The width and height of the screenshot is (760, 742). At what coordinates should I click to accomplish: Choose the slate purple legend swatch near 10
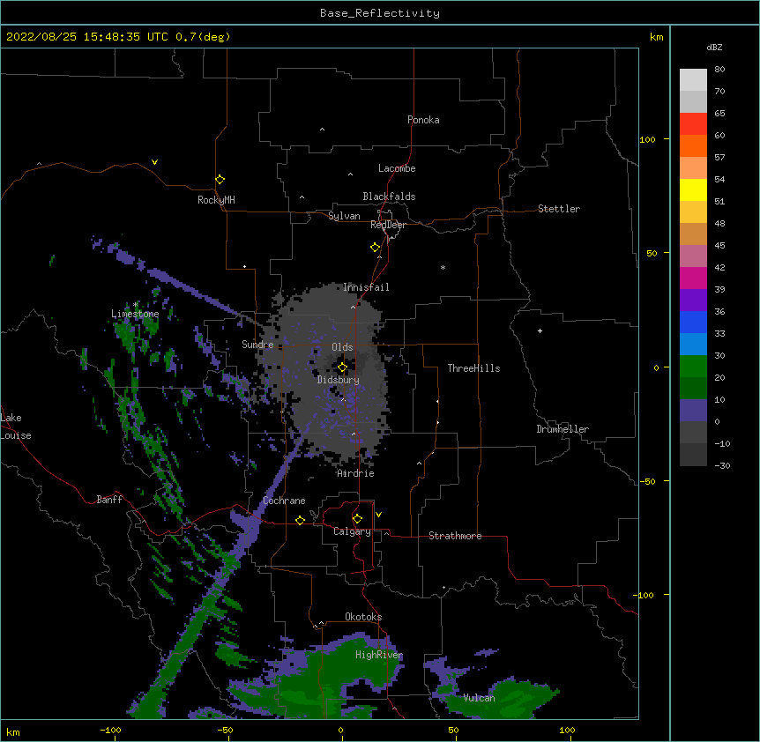(693, 411)
